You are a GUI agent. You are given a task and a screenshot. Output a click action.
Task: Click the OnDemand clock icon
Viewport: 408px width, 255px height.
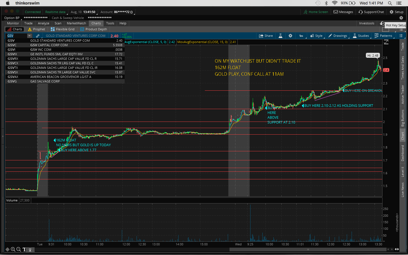point(382,24)
